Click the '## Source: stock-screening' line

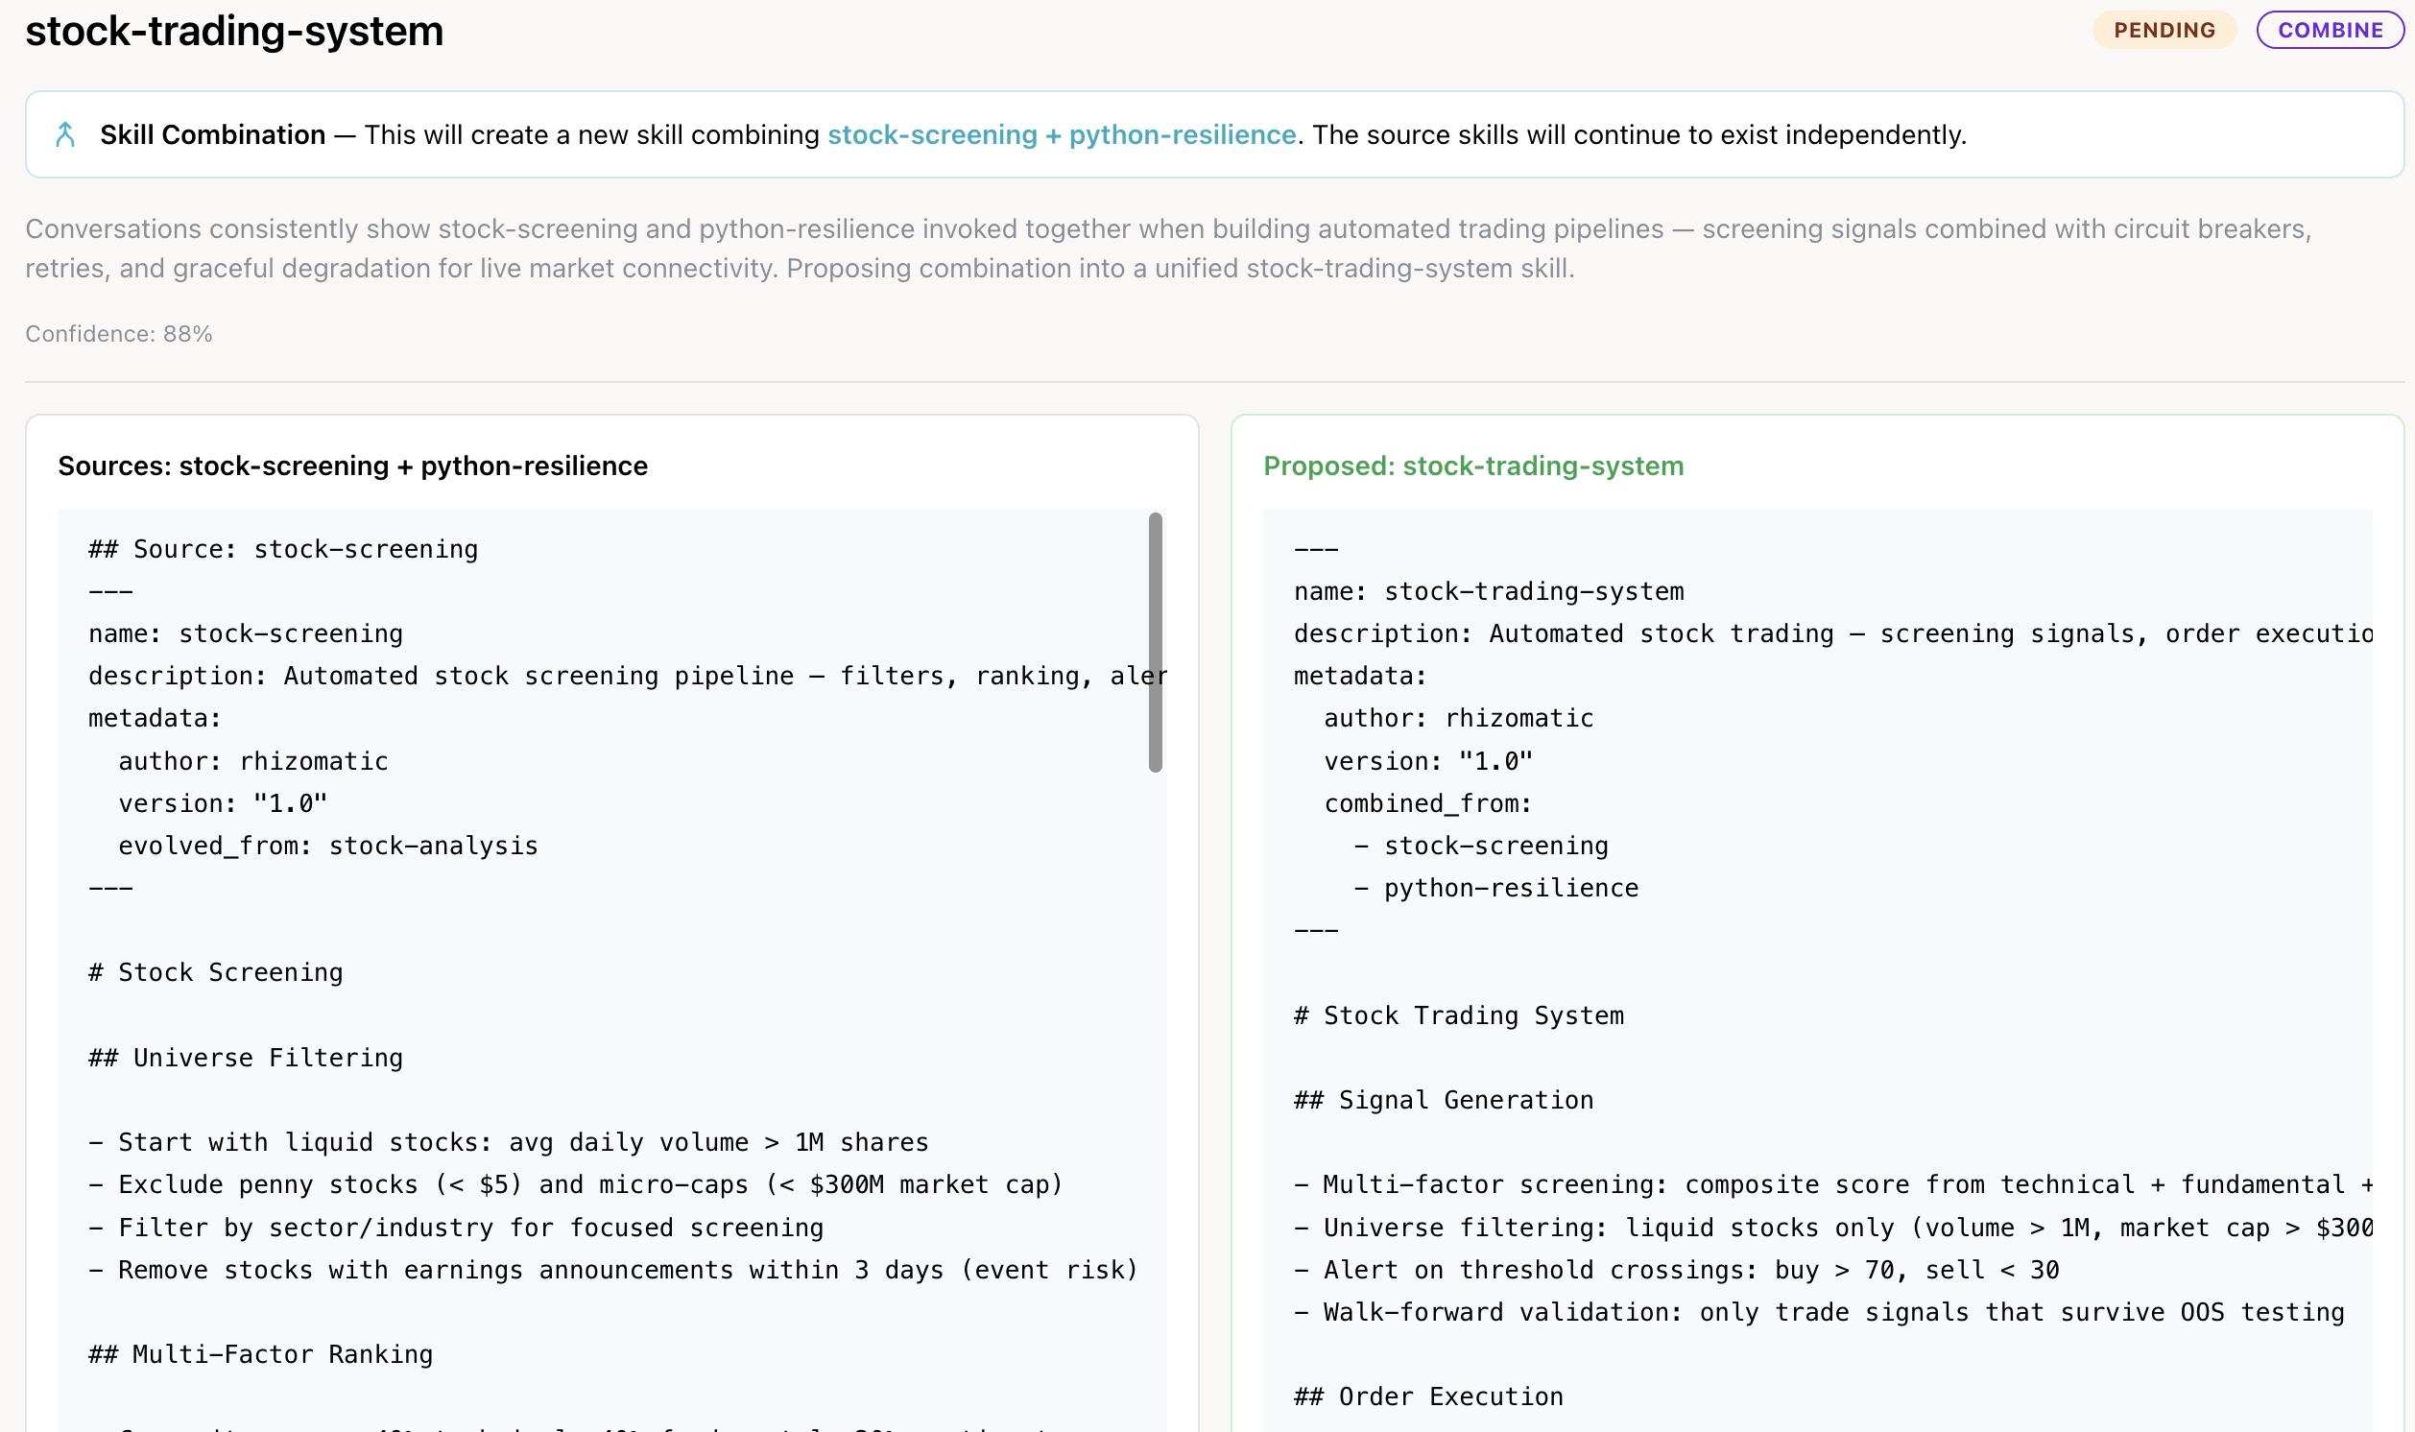[284, 549]
